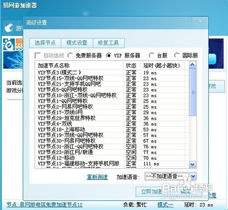The height and width of the screenshot is (210, 228).
Task: Click the 53 ms latency cell
Action: pyautogui.click(x=150, y=130)
